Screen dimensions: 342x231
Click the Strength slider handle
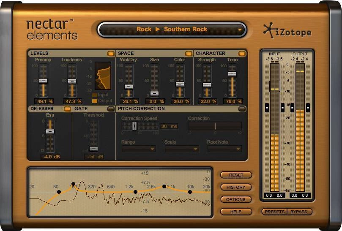tap(207, 85)
